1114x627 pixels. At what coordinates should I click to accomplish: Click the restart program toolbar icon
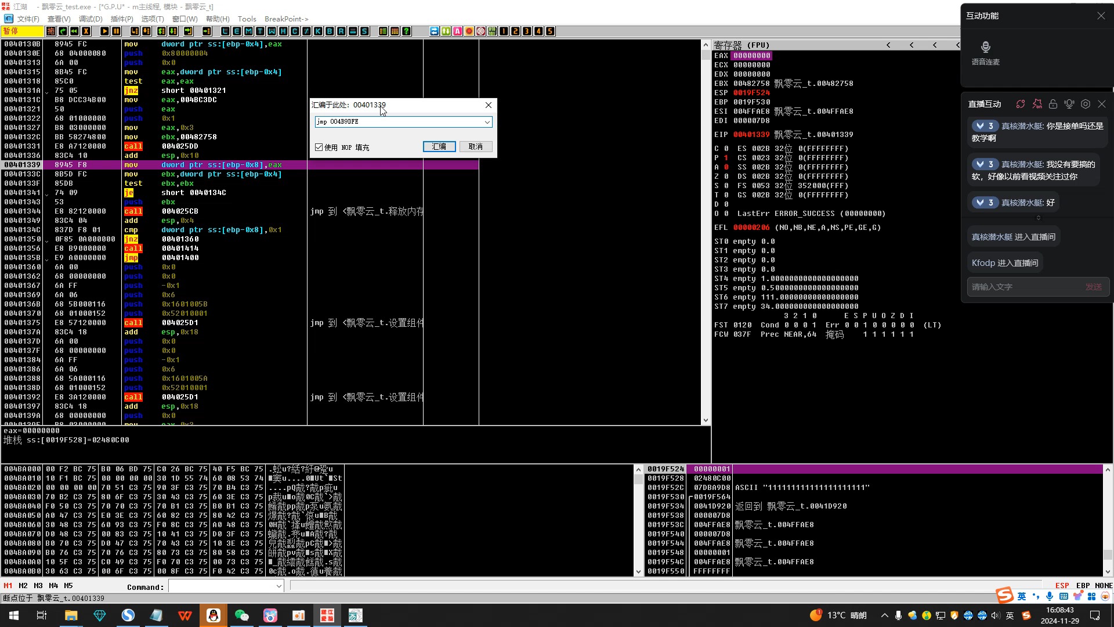(x=74, y=31)
